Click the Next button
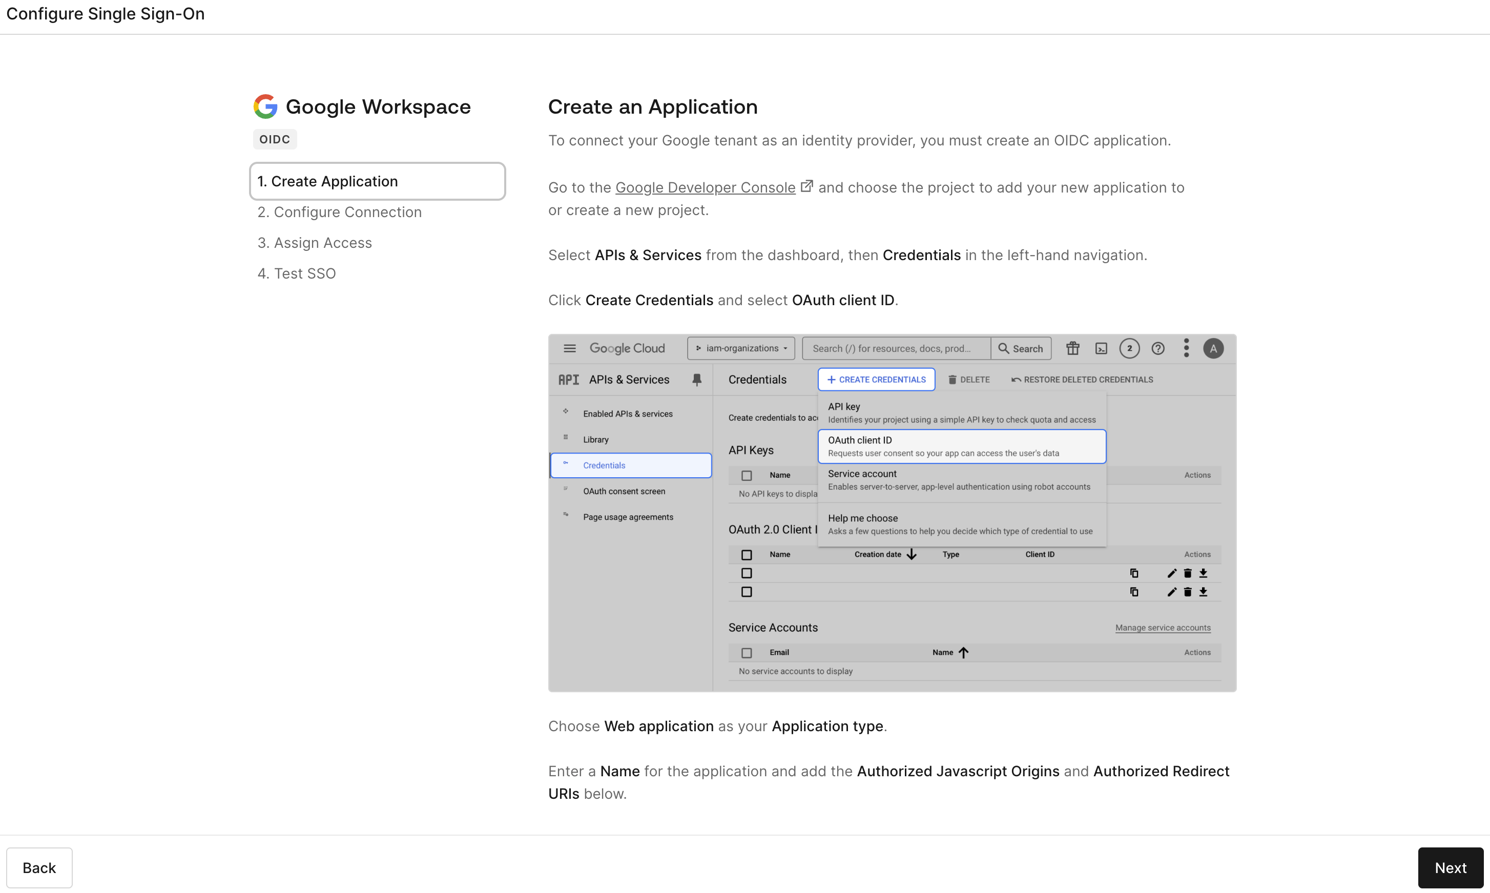 click(x=1450, y=868)
